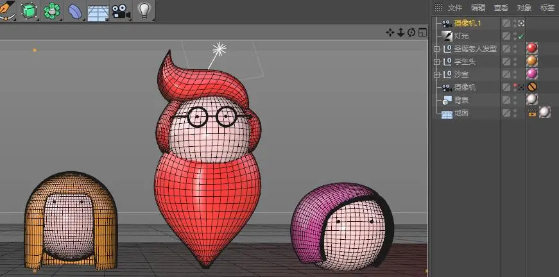Click the viewport rotate icon
Screen dimensions: 559x277
pos(411,32)
